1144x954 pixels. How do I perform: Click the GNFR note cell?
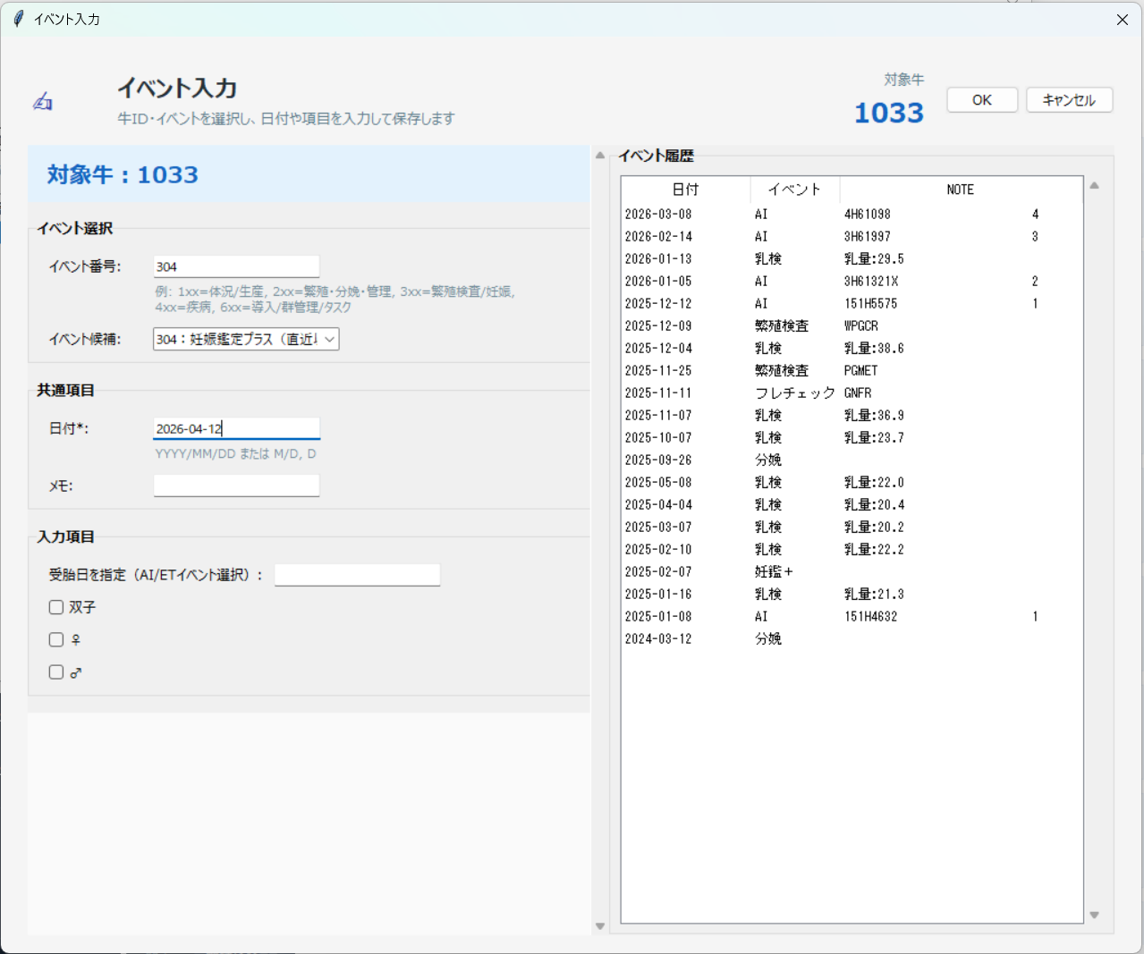(x=858, y=393)
